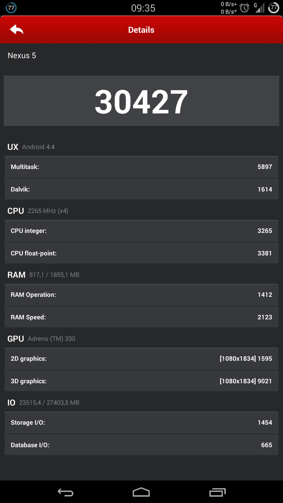Screen dimensions: 283x503
Task: Tap the total score 30427 panel
Action: pyautogui.click(x=141, y=101)
